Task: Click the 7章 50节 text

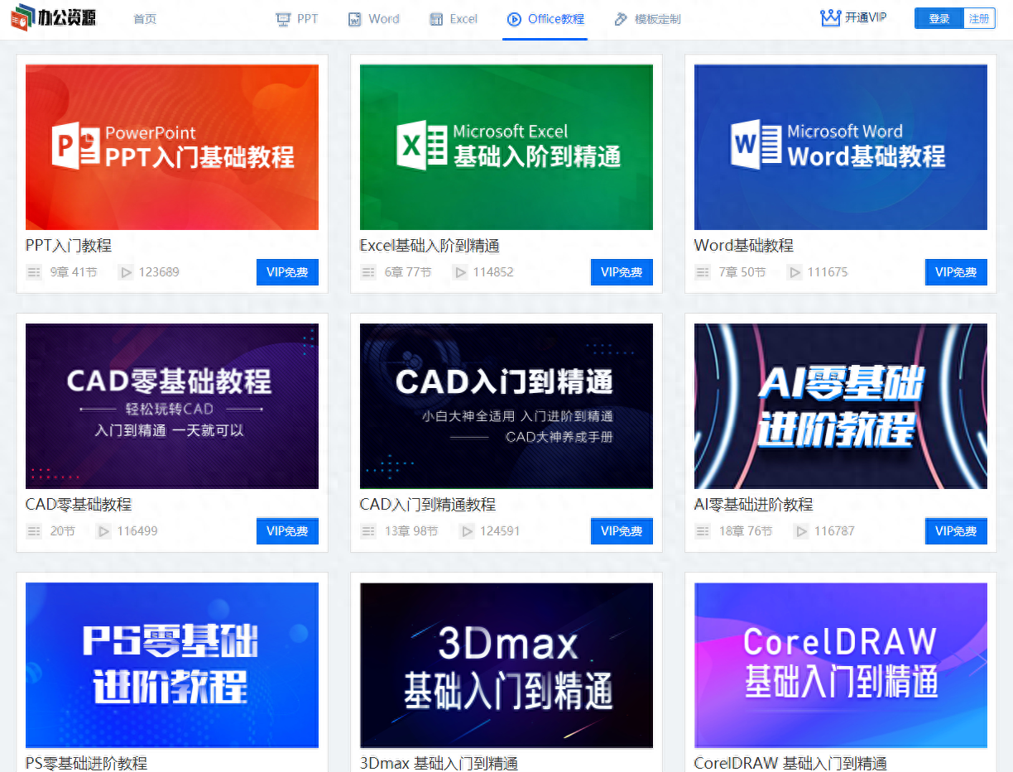Action: 742,272
